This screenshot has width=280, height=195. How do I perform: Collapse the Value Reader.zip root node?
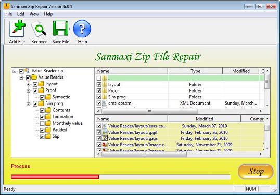point(15,71)
